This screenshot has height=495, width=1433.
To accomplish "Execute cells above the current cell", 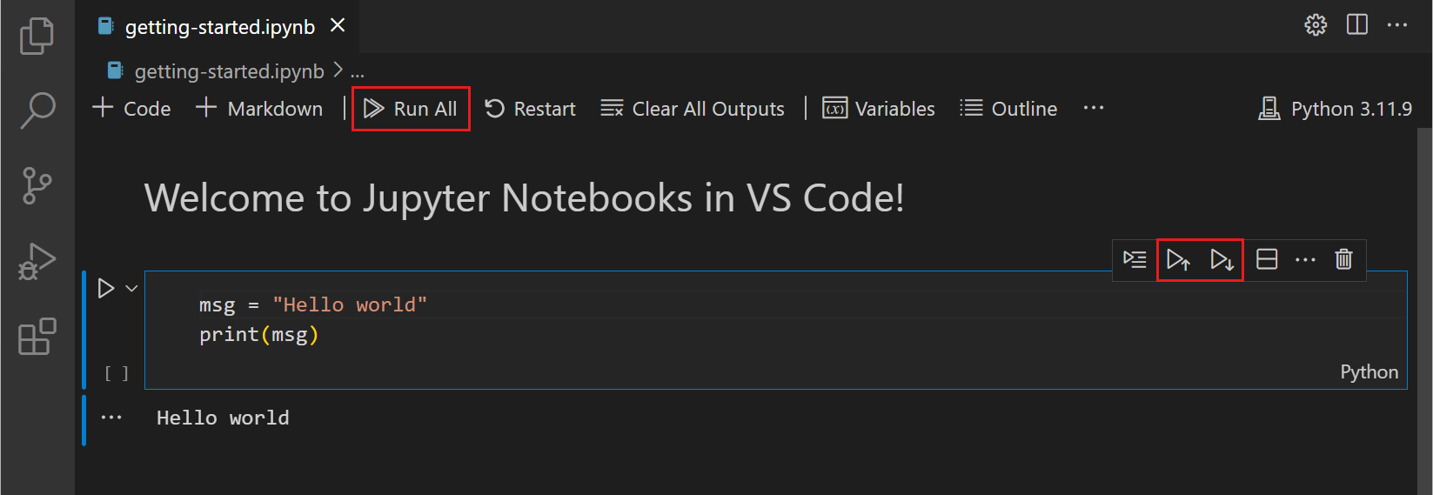I will click(x=1178, y=260).
